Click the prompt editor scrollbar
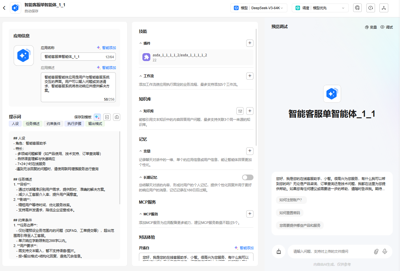 tap(120, 168)
